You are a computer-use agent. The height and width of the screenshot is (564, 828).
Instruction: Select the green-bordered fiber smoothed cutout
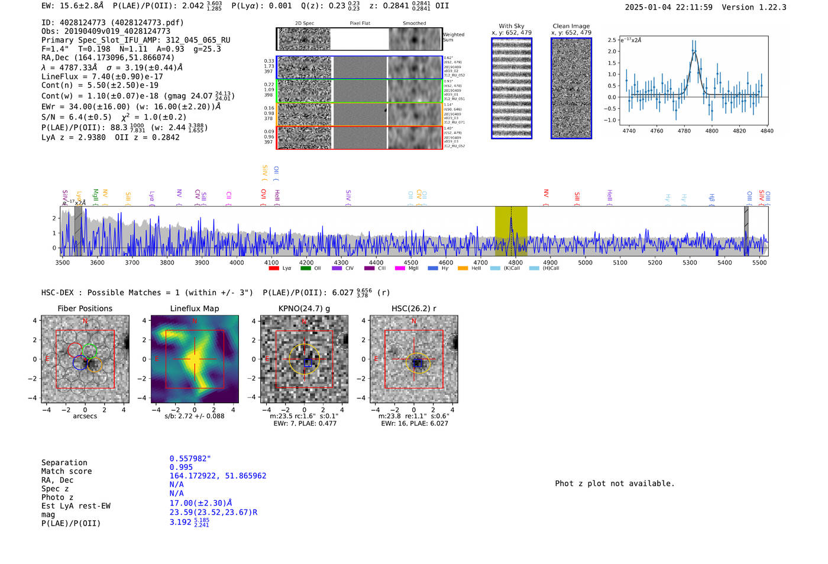415,91
